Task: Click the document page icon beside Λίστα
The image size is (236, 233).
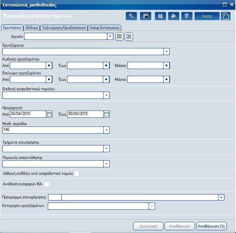Action: coord(226,16)
